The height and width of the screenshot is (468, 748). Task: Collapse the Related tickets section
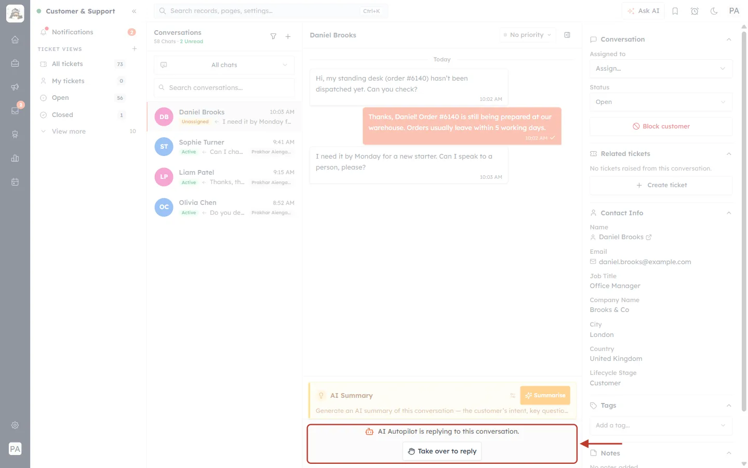729,154
